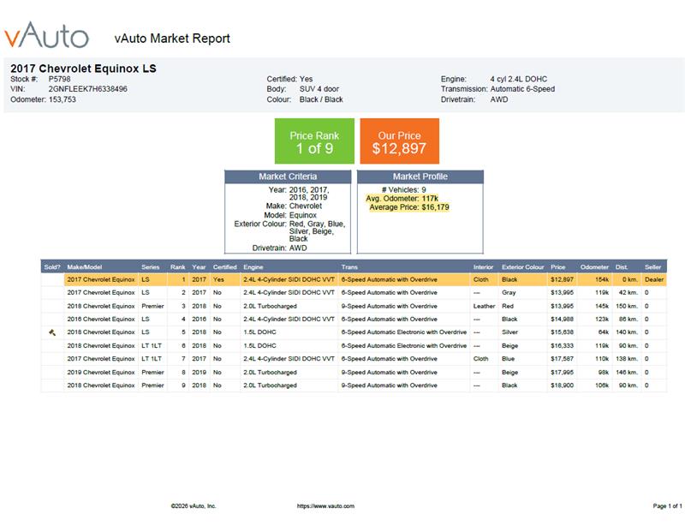Click the highlighted Avg. Odometer 117k
Viewport: 685px width, 526px height.
pyautogui.click(x=402, y=199)
